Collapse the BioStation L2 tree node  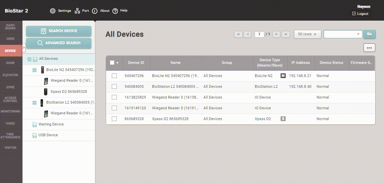(x=35, y=103)
